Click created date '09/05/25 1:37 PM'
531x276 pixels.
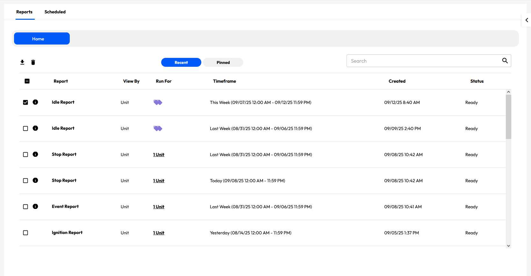401,233
